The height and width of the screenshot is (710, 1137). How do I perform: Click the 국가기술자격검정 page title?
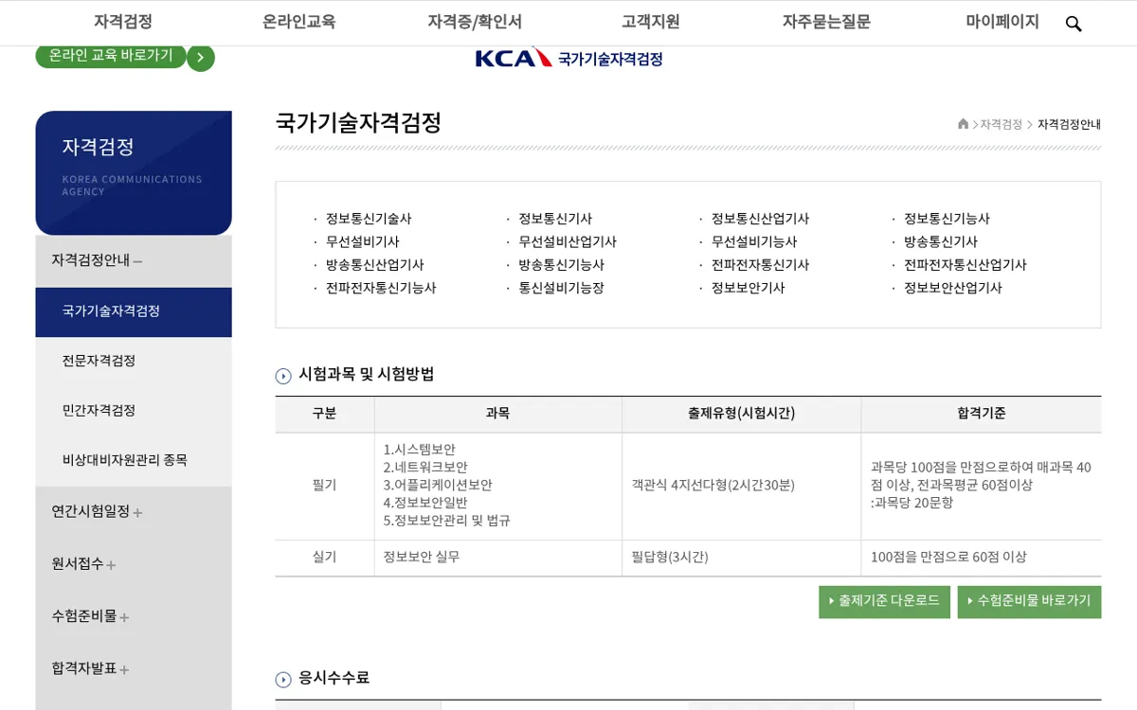tap(359, 123)
